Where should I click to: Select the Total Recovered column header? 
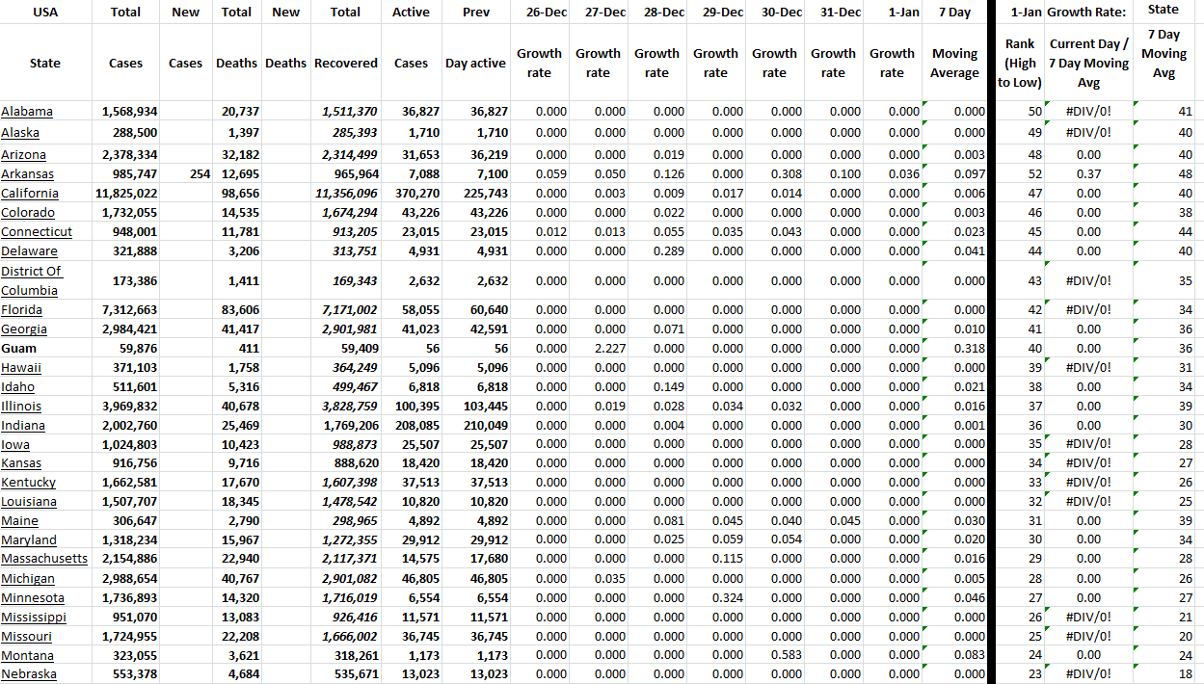point(345,64)
